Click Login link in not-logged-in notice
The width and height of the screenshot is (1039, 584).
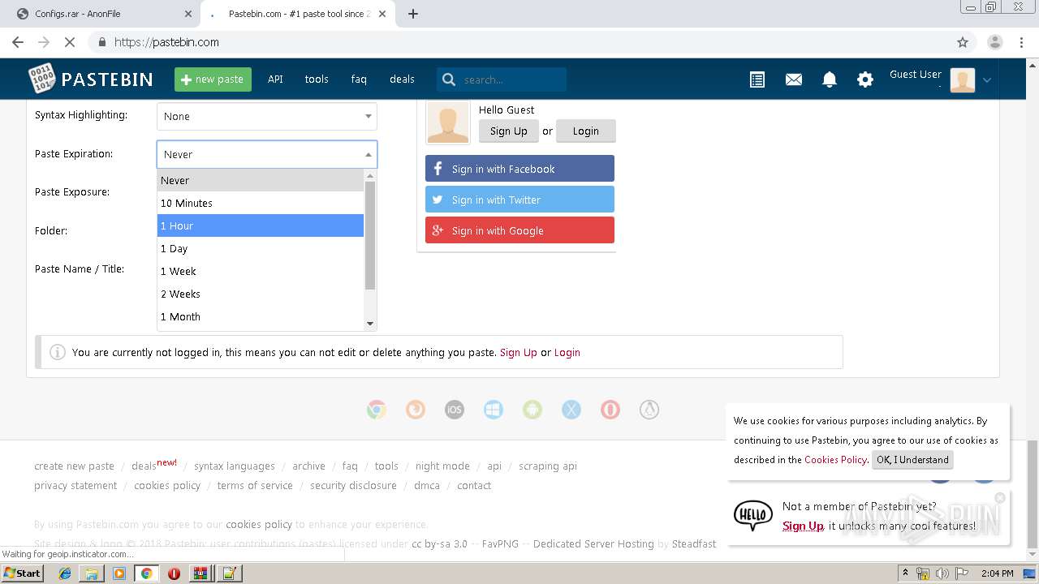point(567,352)
